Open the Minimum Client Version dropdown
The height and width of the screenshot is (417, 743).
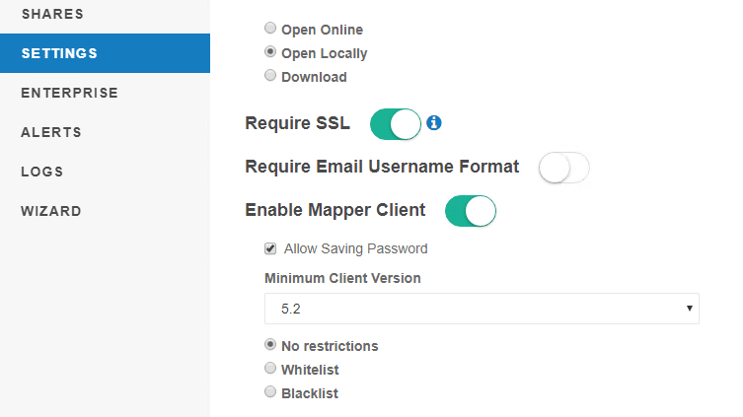coord(482,309)
